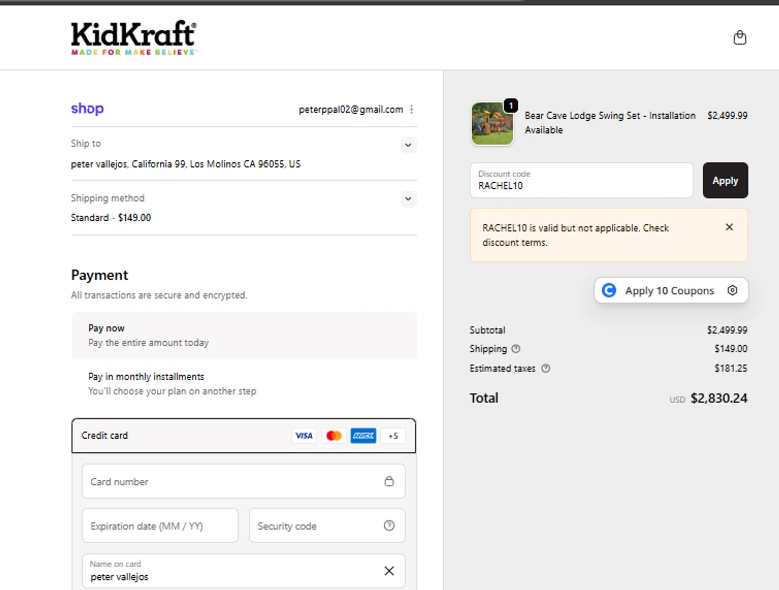
Task: Clear the Name on card field
Action: pos(389,571)
